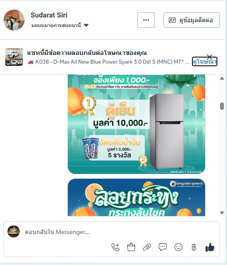Click the ดูโฆษณา view ad link
Viewport: 227px width, 265px height.
(x=205, y=61)
